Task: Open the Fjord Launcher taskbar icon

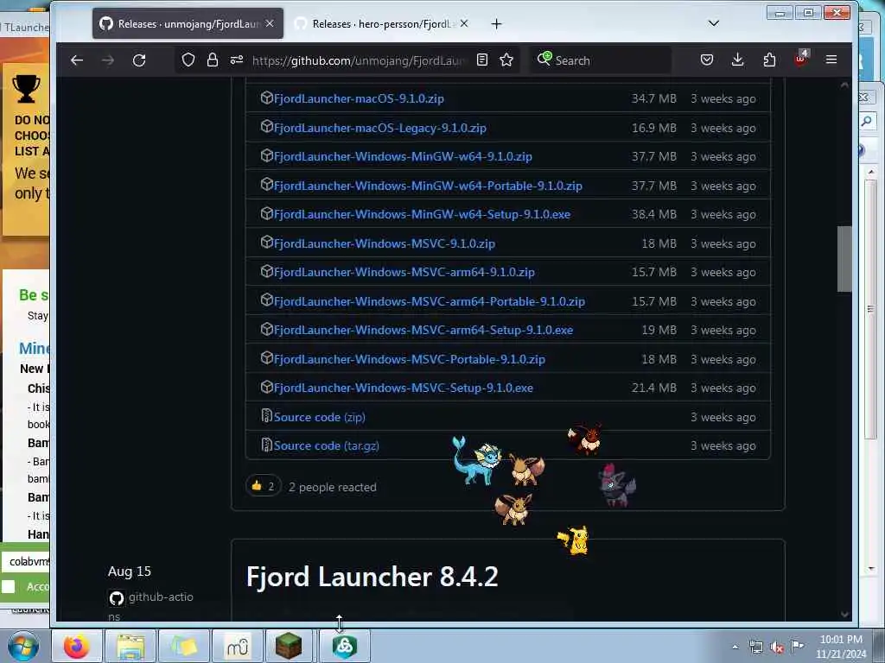Action: click(x=344, y=646)
